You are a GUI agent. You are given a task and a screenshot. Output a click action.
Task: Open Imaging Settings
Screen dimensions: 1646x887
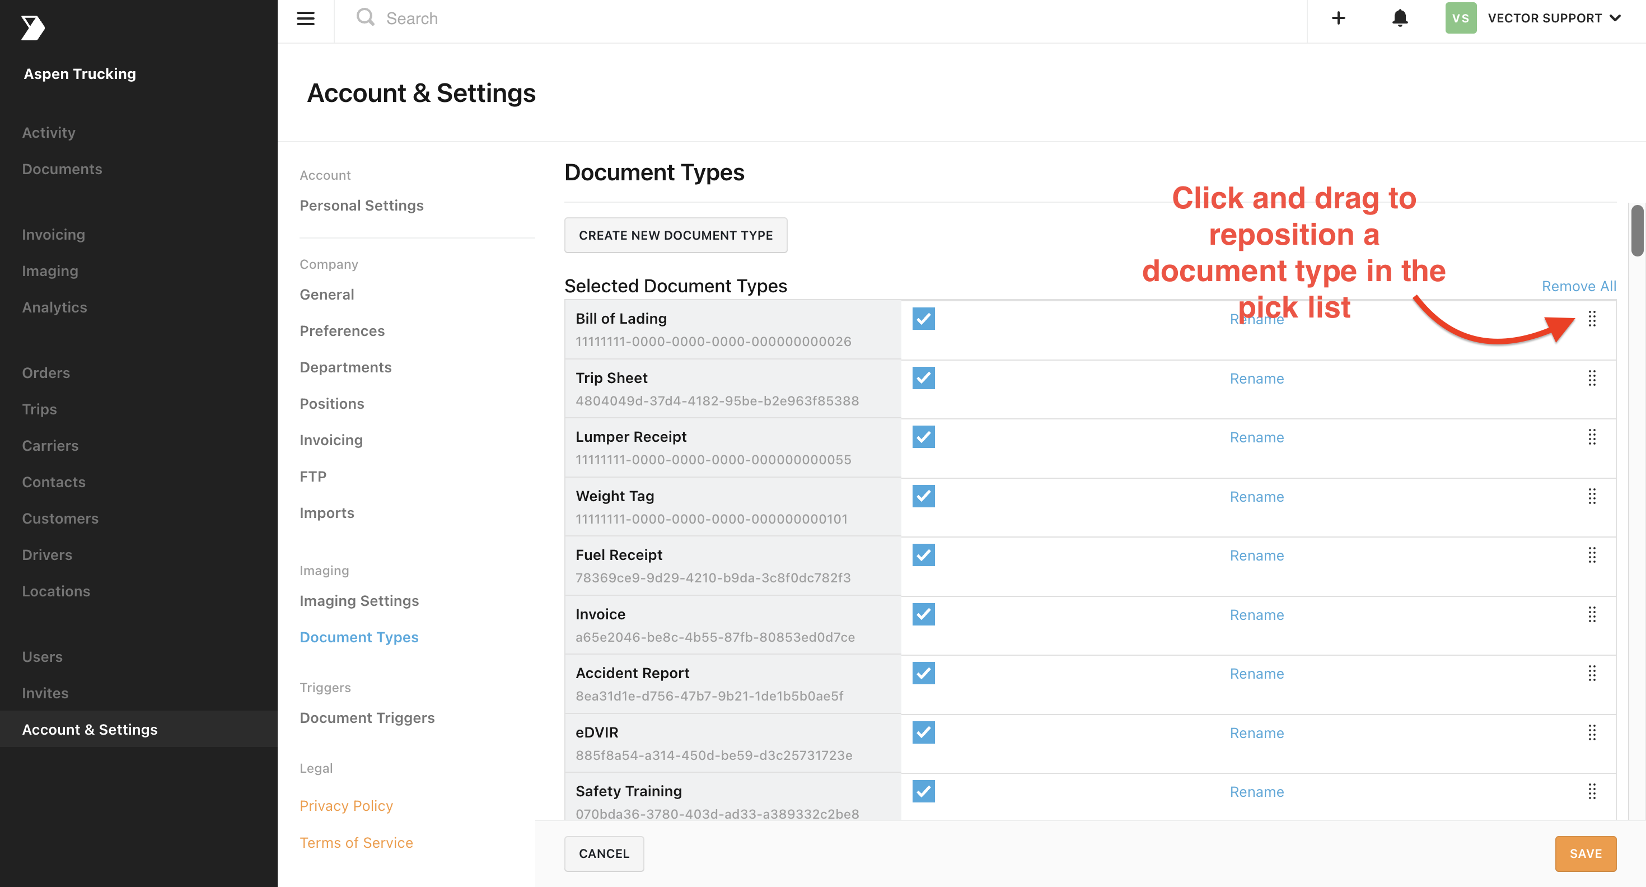click(359, 601)
